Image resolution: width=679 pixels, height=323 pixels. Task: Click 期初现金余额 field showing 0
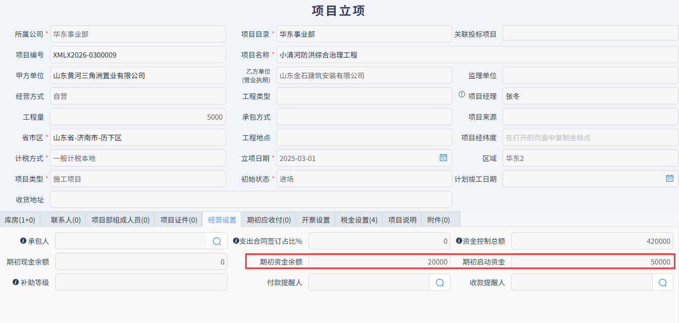pos(141,262)
